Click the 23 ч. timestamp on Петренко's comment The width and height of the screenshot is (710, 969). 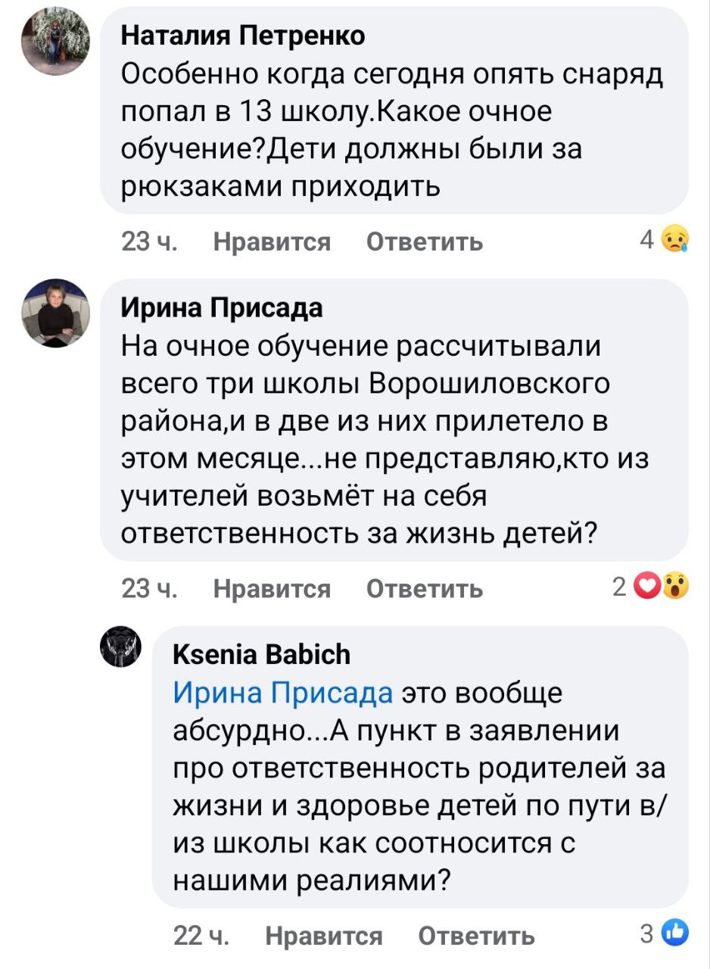tap(149, 241)
